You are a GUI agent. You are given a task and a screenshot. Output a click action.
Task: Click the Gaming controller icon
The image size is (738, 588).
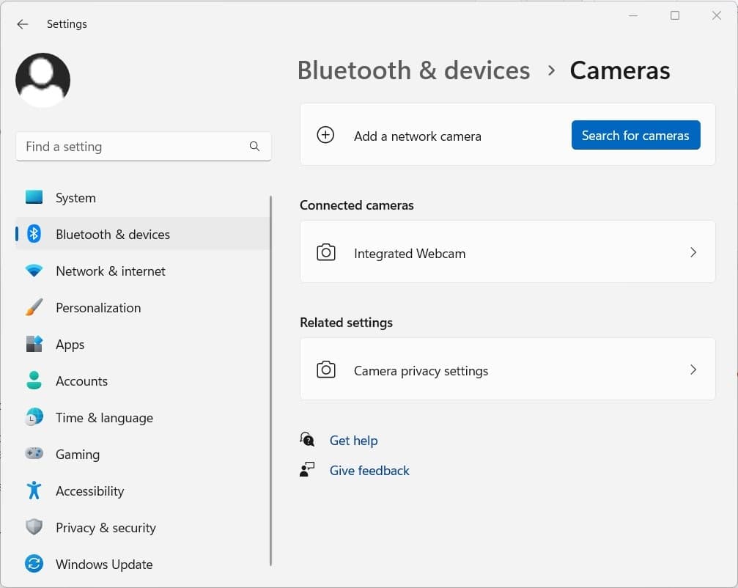pos(34,454)
